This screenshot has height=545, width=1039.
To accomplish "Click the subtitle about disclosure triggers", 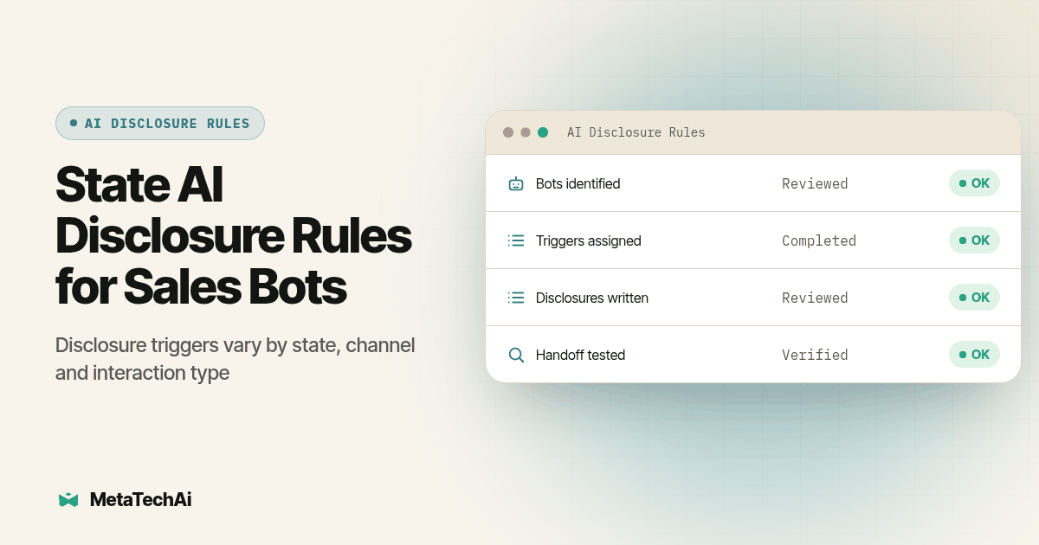I will tap(236, 359).
